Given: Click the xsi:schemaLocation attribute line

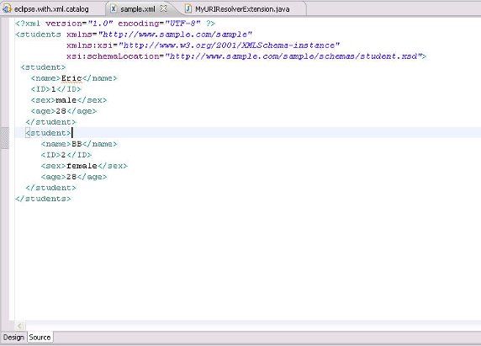Looking at the screenshot, I should tap(246, 56).
